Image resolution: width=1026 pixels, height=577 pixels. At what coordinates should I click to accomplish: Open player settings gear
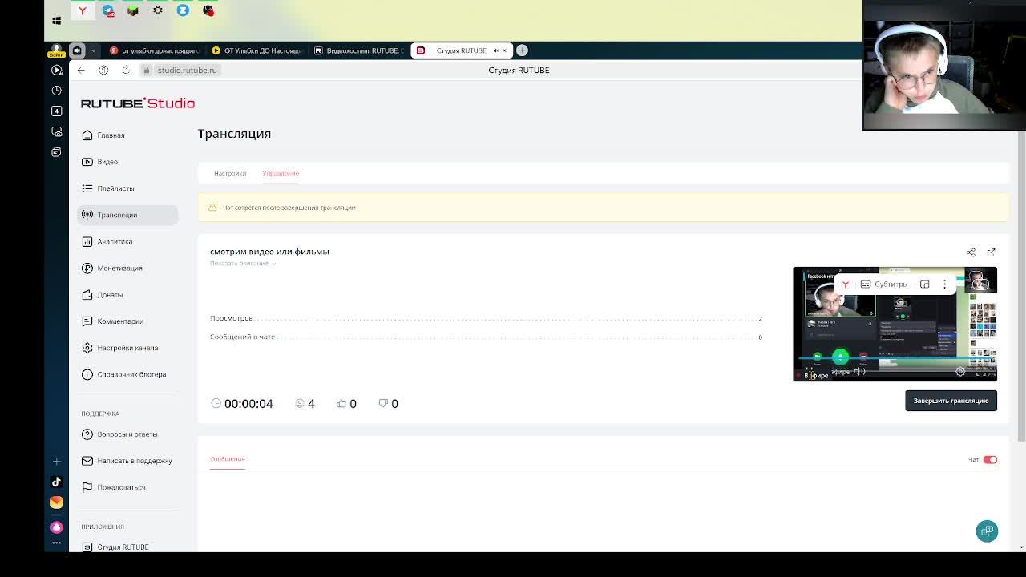click(x=960, y=371)
